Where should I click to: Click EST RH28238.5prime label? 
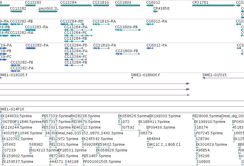[85, 116]
